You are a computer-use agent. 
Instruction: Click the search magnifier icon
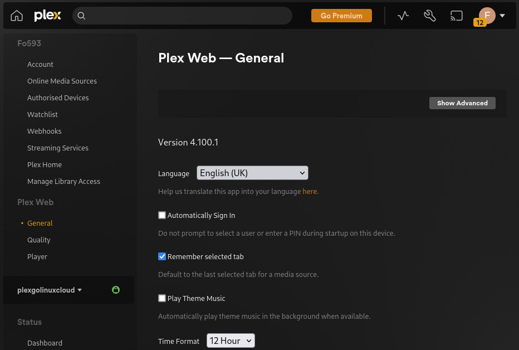pyautogui.click(x=81, y=16)
